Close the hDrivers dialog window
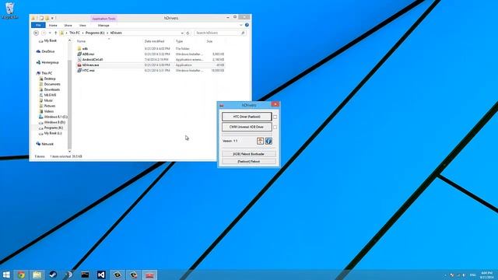This screenshot has height=280, width=498. pos(275,104)
